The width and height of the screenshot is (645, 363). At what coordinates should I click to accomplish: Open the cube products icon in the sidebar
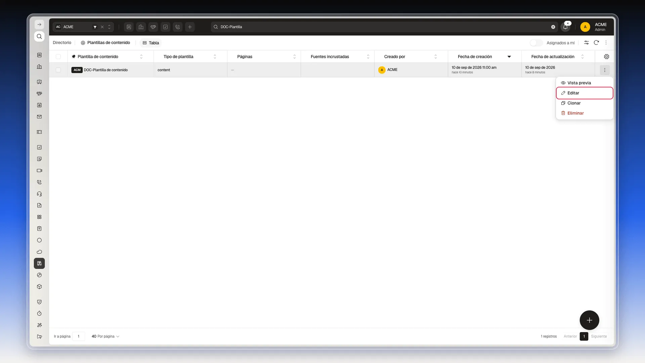39,287
